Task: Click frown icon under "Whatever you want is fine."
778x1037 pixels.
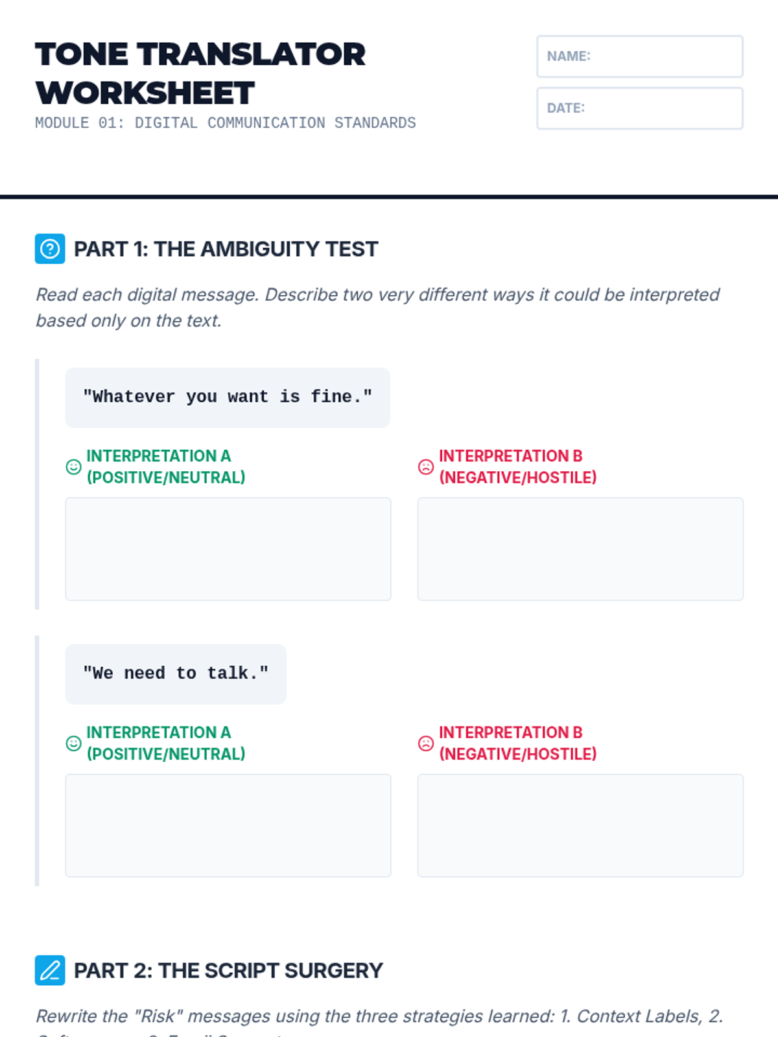Action: click(426, 467)
